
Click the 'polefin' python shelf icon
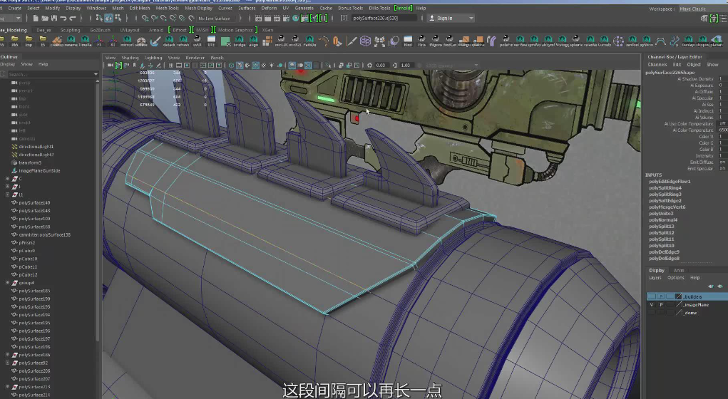506,41
